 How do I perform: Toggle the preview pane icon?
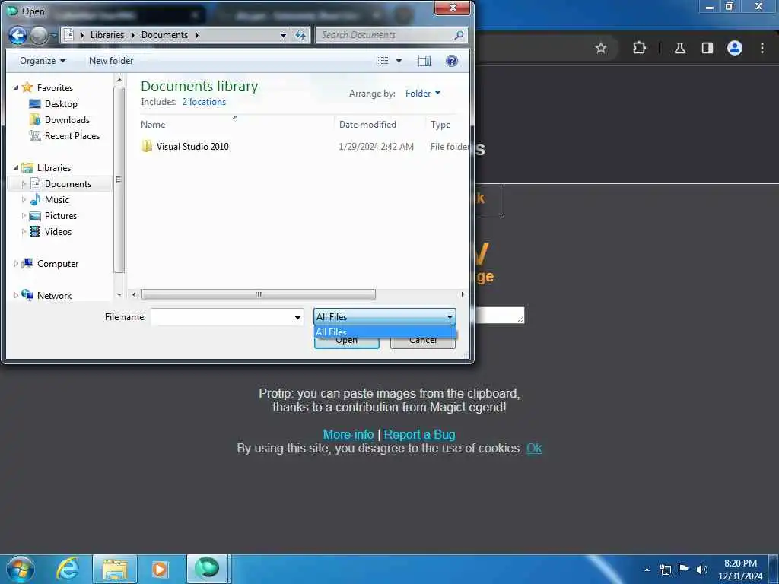pos(424,61)
